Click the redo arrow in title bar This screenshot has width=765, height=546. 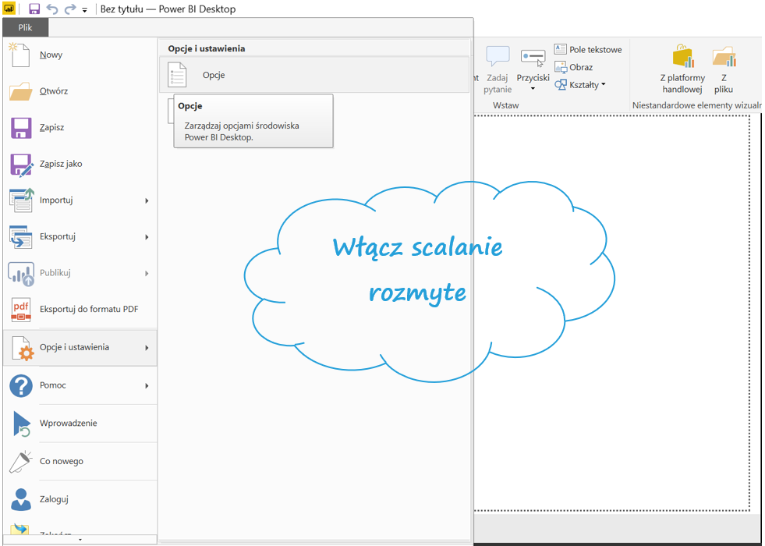70,9
